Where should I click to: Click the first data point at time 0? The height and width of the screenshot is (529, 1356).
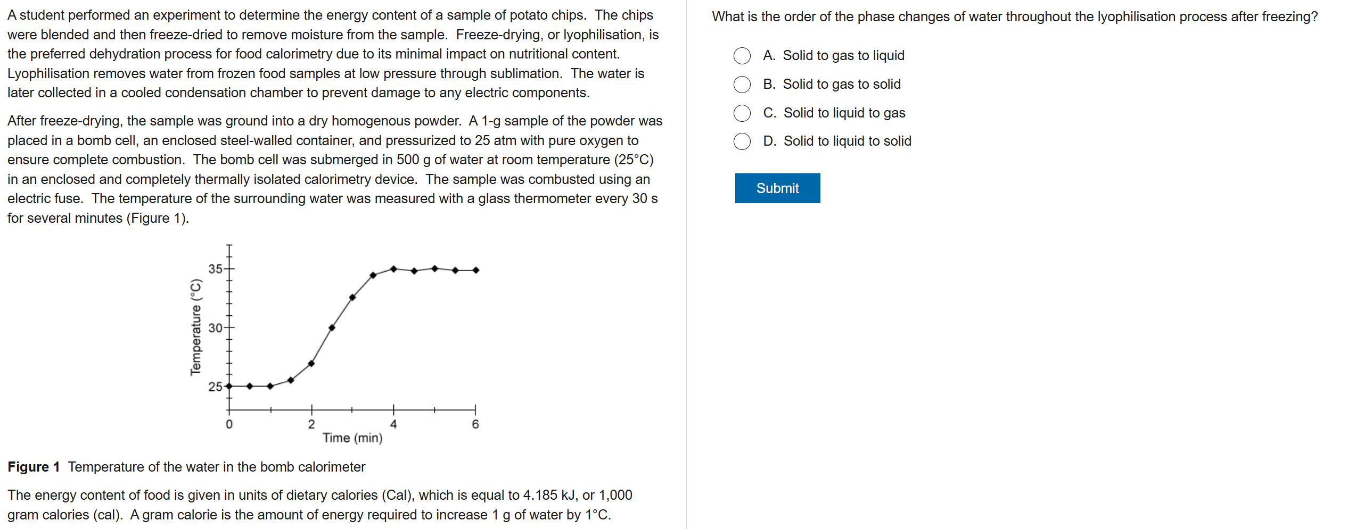click(229, 386)
